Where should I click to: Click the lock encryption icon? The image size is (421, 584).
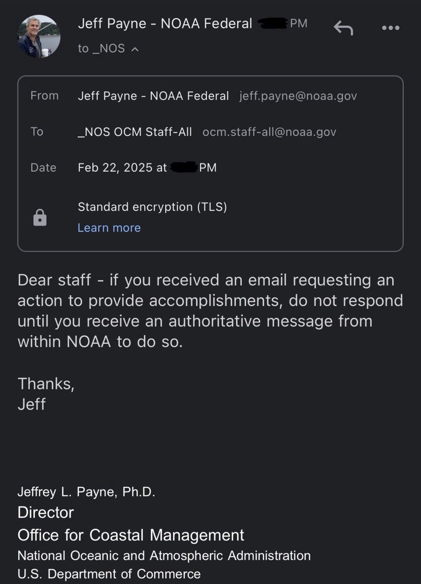40,217
